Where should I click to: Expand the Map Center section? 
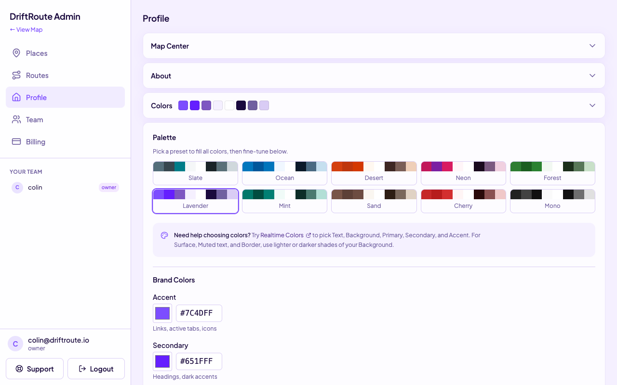pyautogui.click(x=374, y=46)
